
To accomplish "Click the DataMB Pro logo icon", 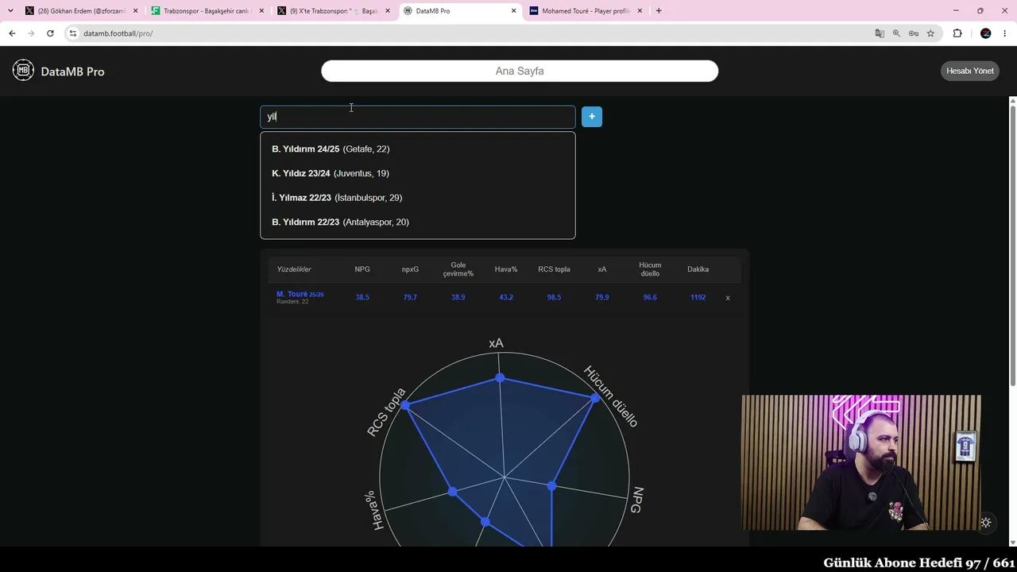I will point(23,71).
